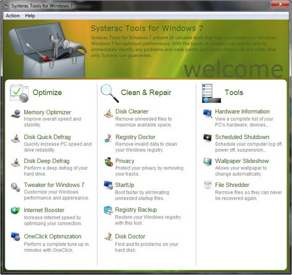292x275 pixels.
Task: Open the Help menu
Action: [x=30, y=16]
